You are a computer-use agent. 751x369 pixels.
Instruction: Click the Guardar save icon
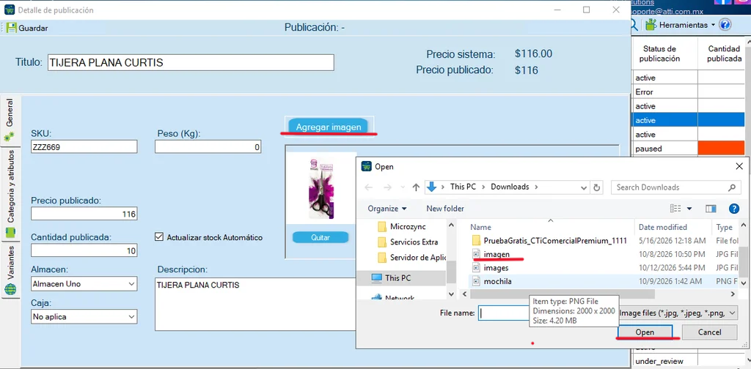pos(11,28)
